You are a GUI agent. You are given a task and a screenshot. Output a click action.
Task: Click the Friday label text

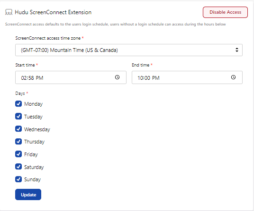click(31, 154)
